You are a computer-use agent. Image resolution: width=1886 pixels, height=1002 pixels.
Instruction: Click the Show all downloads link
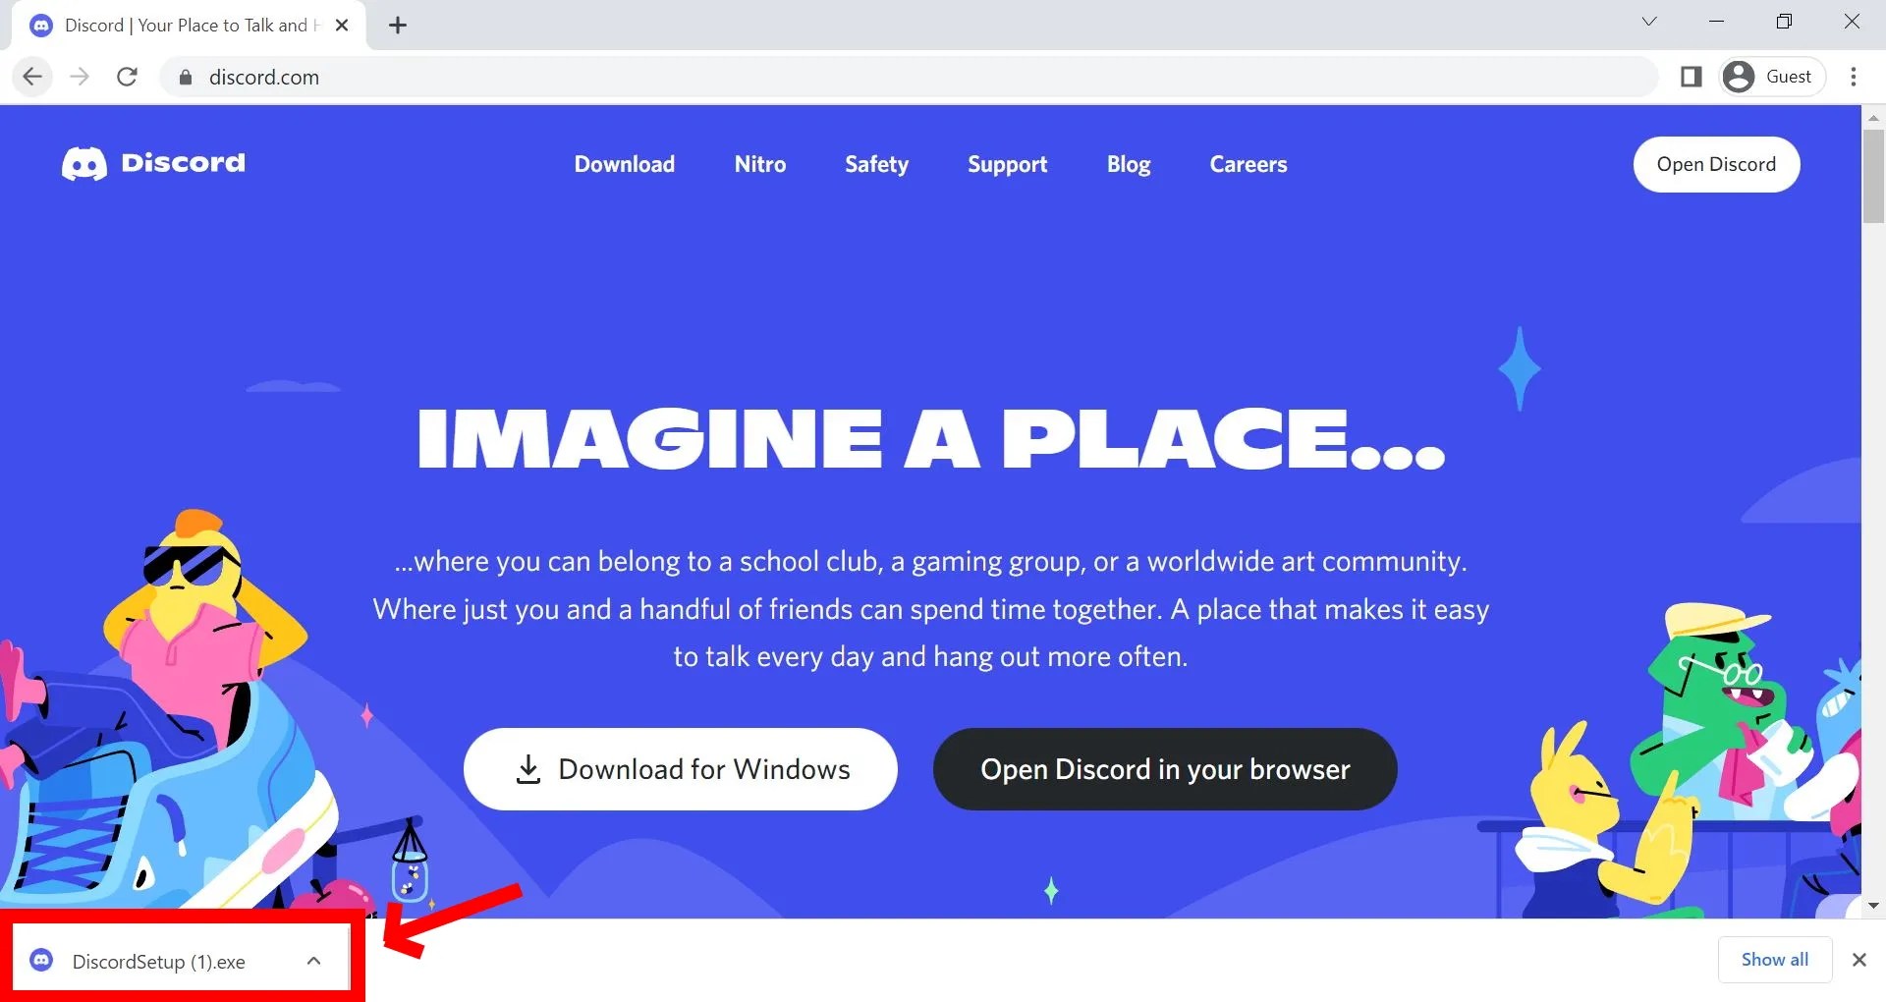coord(1774,960)
